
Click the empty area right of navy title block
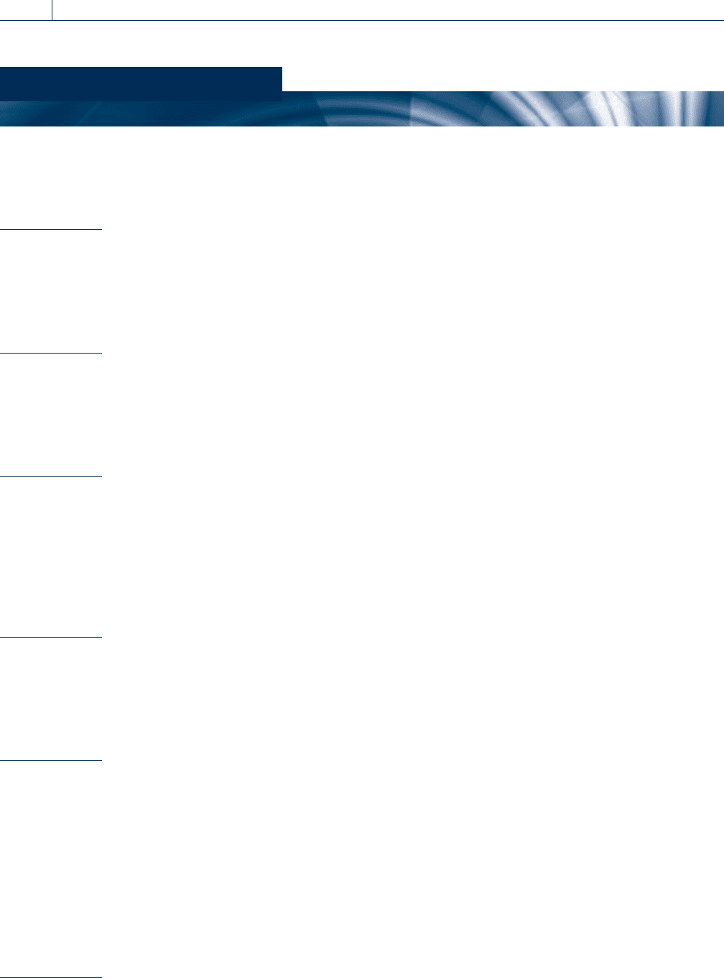pyautogui.click(x=503, y=80)
